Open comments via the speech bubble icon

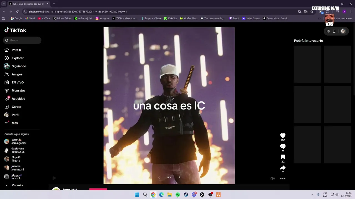pos(283,146)
